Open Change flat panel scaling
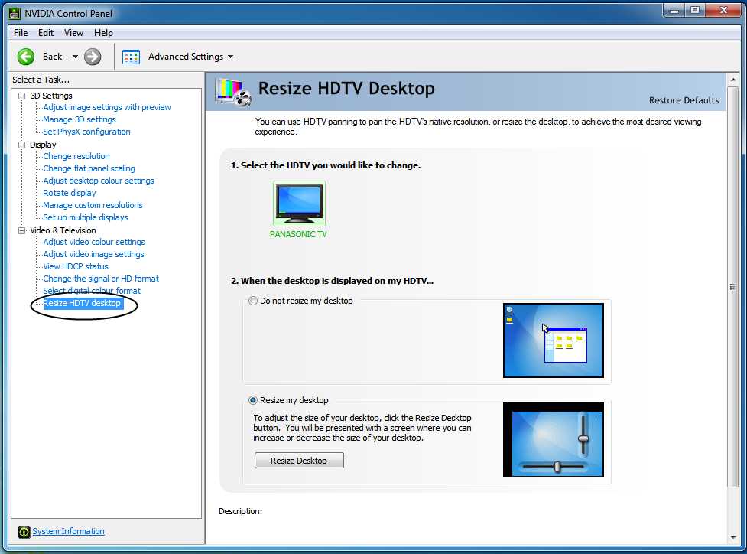The width and height of the screenshot is (747, 554). coord(89,169)
